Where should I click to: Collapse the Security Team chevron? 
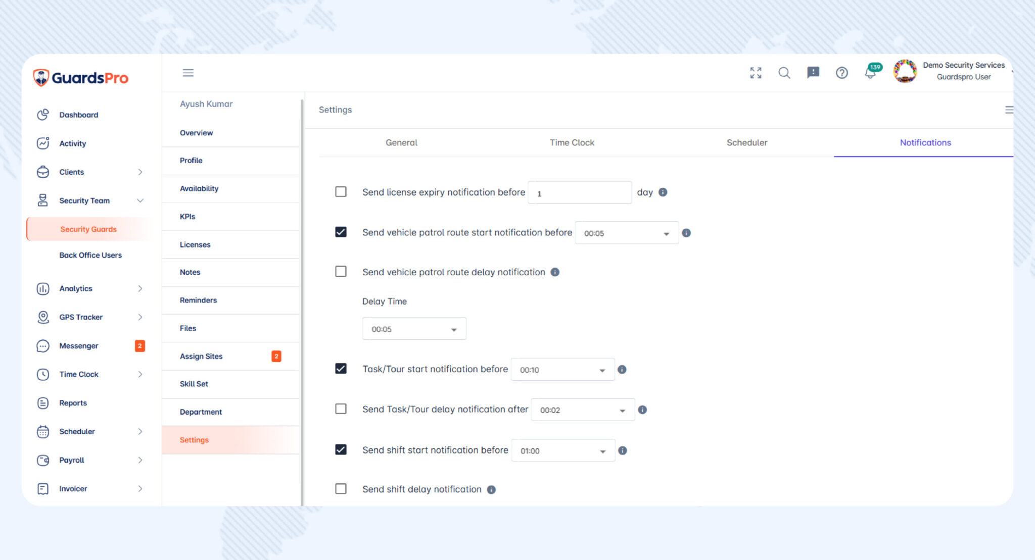pyautogui.click(x=140, y=200)
